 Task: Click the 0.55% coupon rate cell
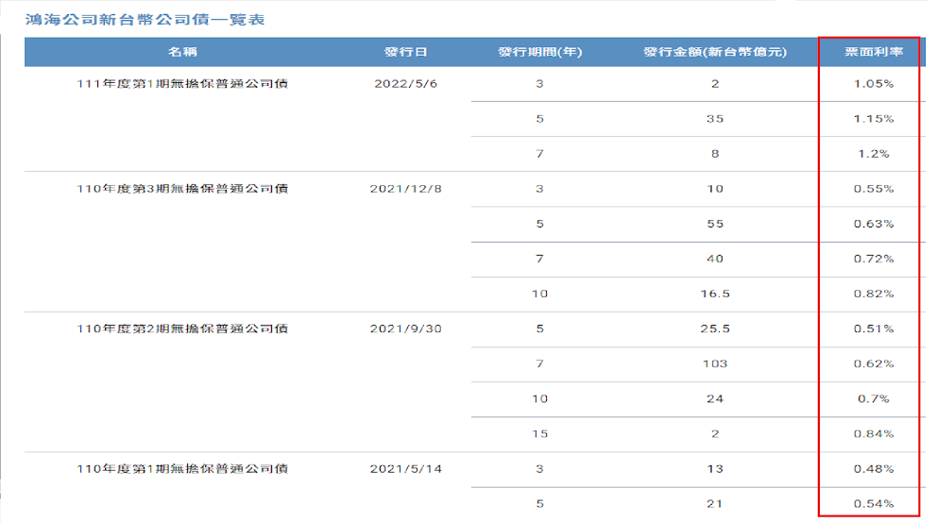tap(874, 189)
